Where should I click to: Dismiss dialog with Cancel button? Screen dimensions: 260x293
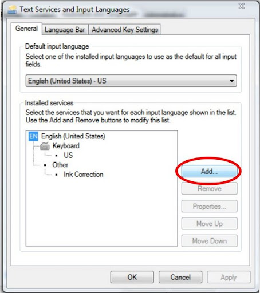[x=180, y=277]
